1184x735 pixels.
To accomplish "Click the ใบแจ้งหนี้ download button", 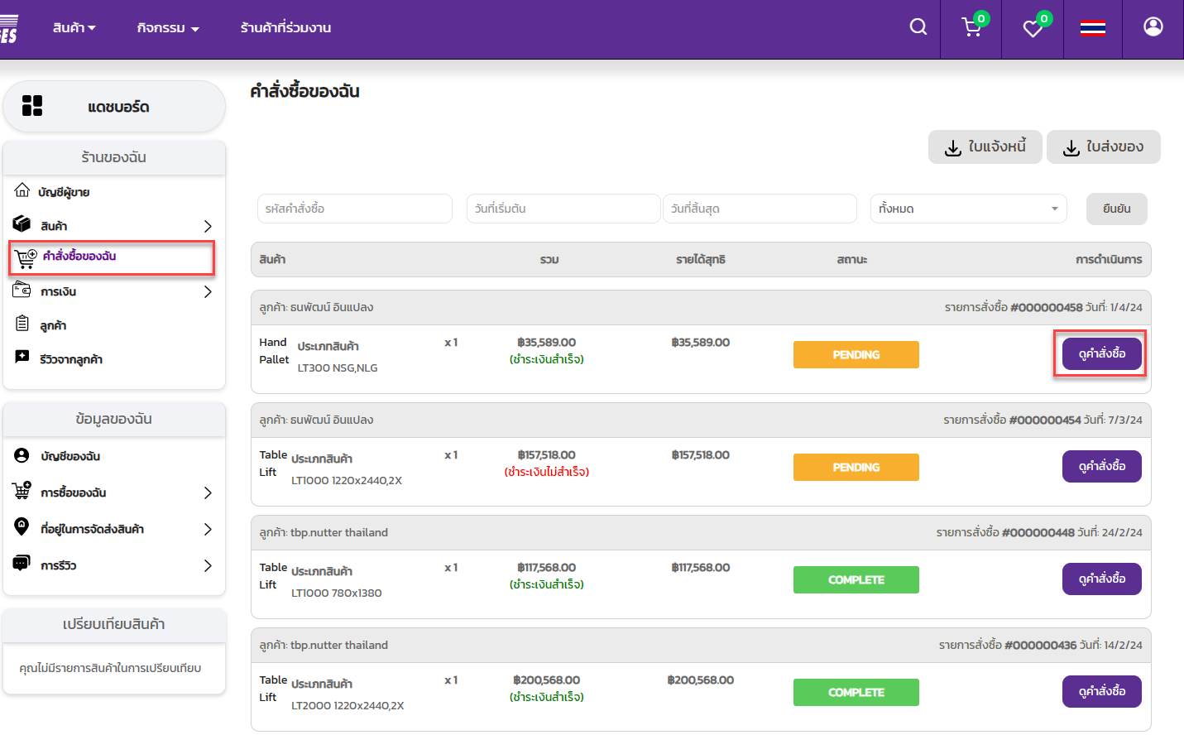I will 985,147.
